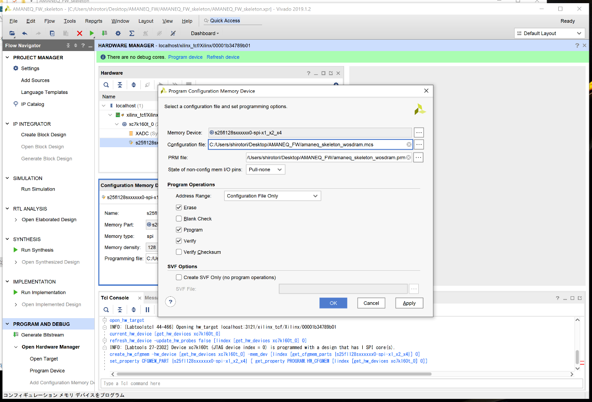Image resolution: width=592 pixels, height=402 pixels.
Task: Uncheck the Erase checkbox
Action: click(179, 207)
